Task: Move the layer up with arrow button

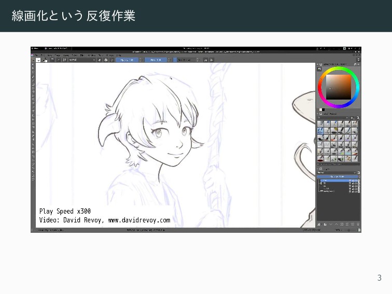Action: (x=336, y=225)
